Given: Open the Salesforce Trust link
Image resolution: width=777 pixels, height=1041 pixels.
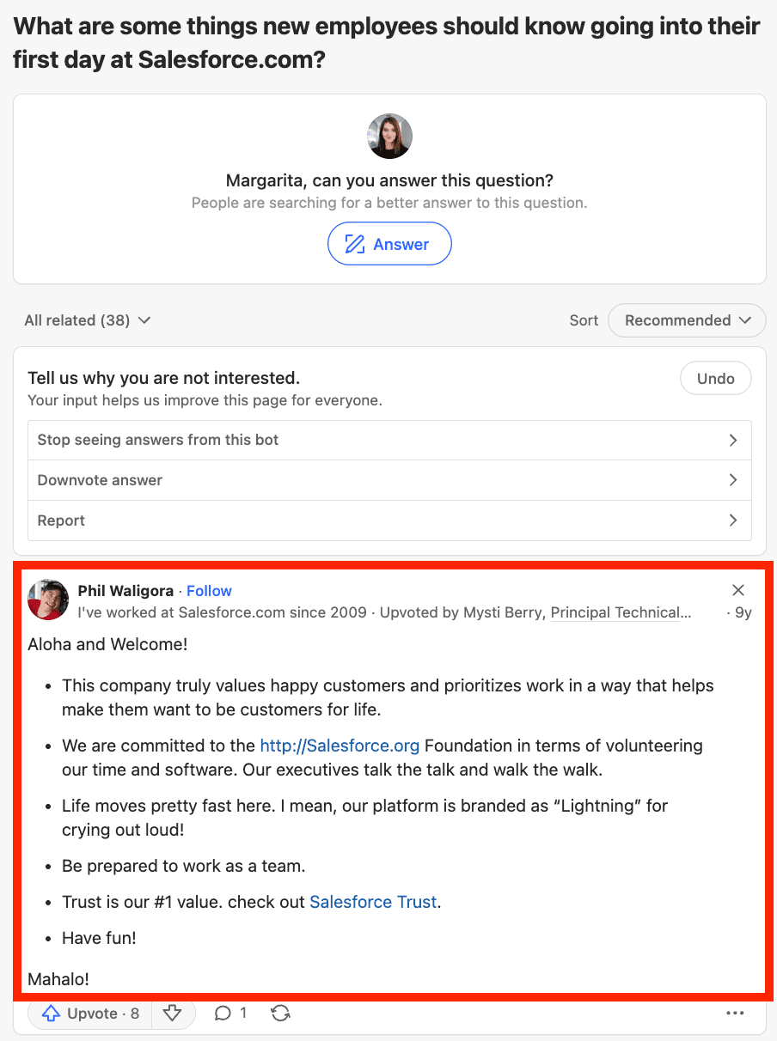Looking at the screenshot, I should tap(373, 902).
